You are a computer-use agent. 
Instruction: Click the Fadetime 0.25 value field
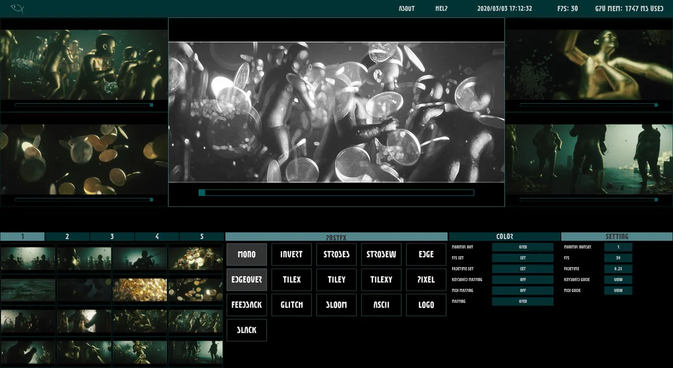click(618, 269)
